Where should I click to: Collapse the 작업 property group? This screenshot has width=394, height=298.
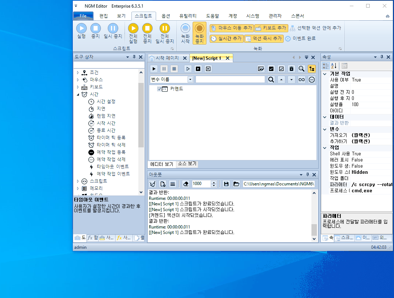[324, 148]
